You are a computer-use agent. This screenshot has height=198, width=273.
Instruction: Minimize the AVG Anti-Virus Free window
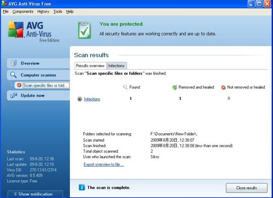click(251, 4)
